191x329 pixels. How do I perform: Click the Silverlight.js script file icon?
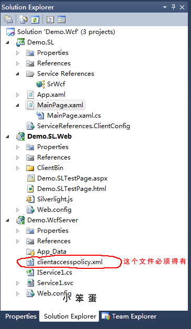tap(30, 199)
